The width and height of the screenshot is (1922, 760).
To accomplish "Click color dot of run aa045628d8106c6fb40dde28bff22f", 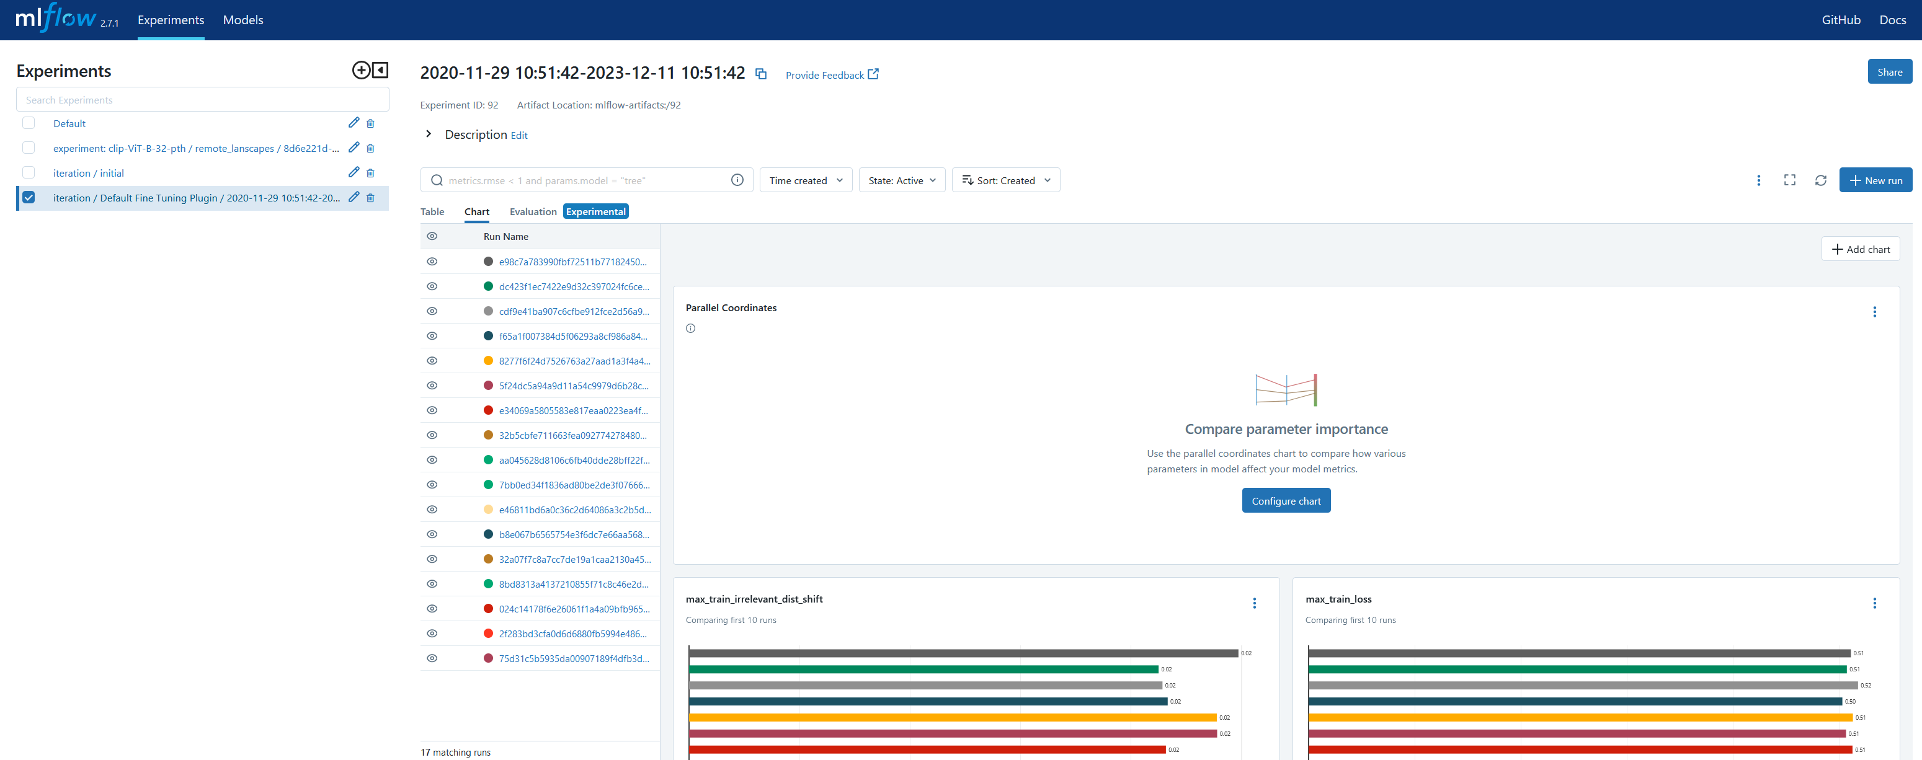I will coord(488,460).
